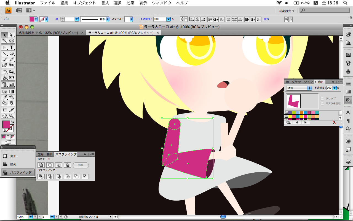This screenshot has width=353, height=221.
Task: Pick the Lasso tool
Action: point(12,41)
